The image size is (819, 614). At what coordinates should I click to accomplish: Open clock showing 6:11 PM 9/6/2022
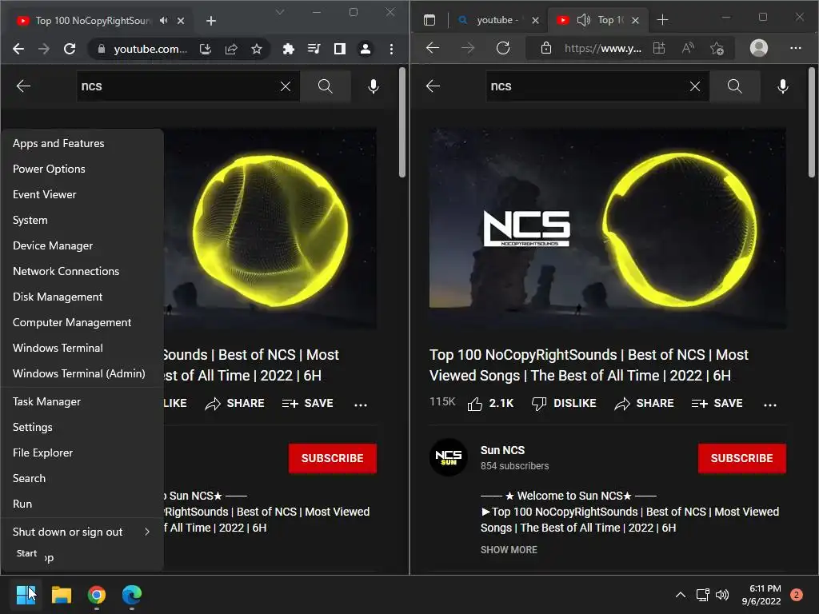tap(761, 595)
